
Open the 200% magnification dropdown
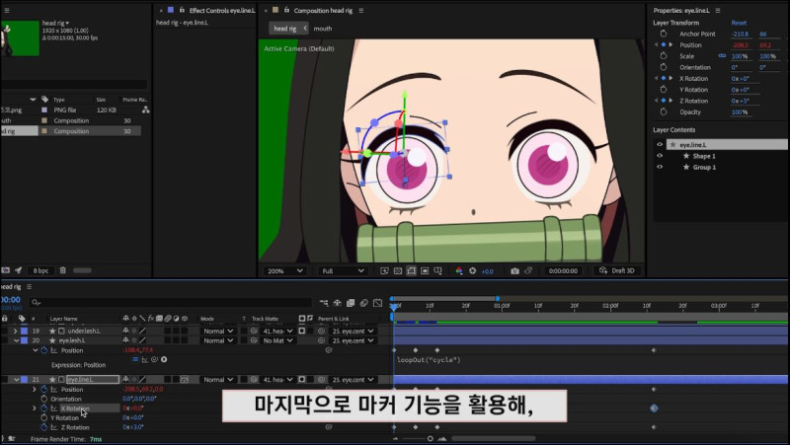click(x=286, y=270)
